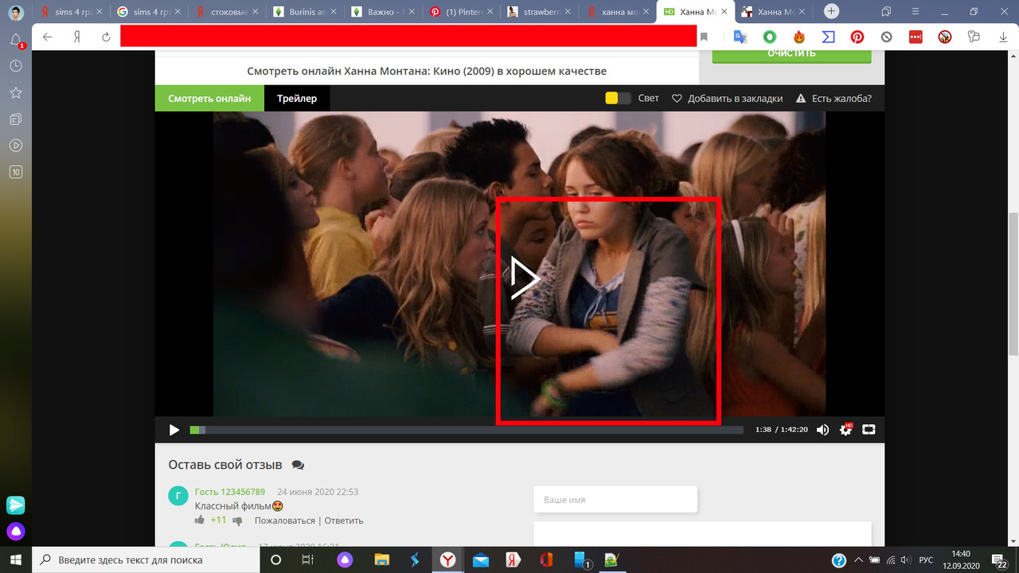Switch to strawberry browser tab
Image resolution: width=1019 pixels, height=573 pixels.
click(540, 12)
